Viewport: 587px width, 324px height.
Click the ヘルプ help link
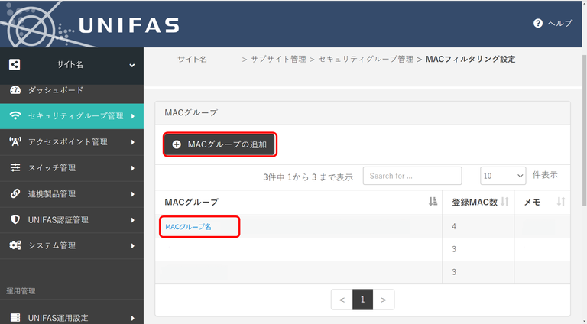coord(559,23)
